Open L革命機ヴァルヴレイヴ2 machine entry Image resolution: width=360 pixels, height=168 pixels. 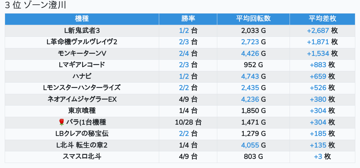pos(82,42)
